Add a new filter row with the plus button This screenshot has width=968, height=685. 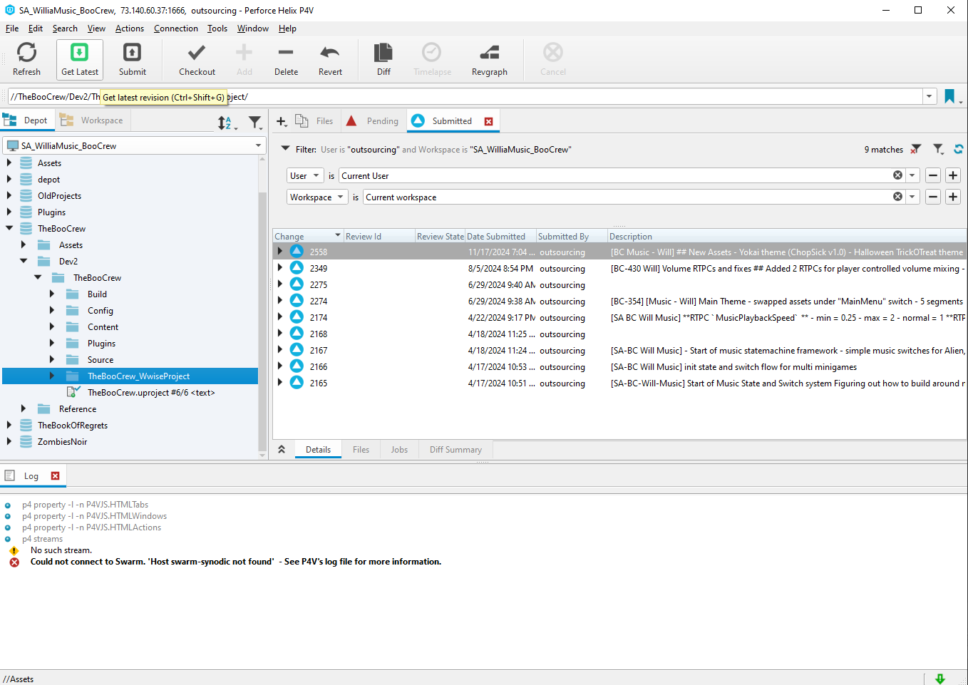tap(953, 175)
